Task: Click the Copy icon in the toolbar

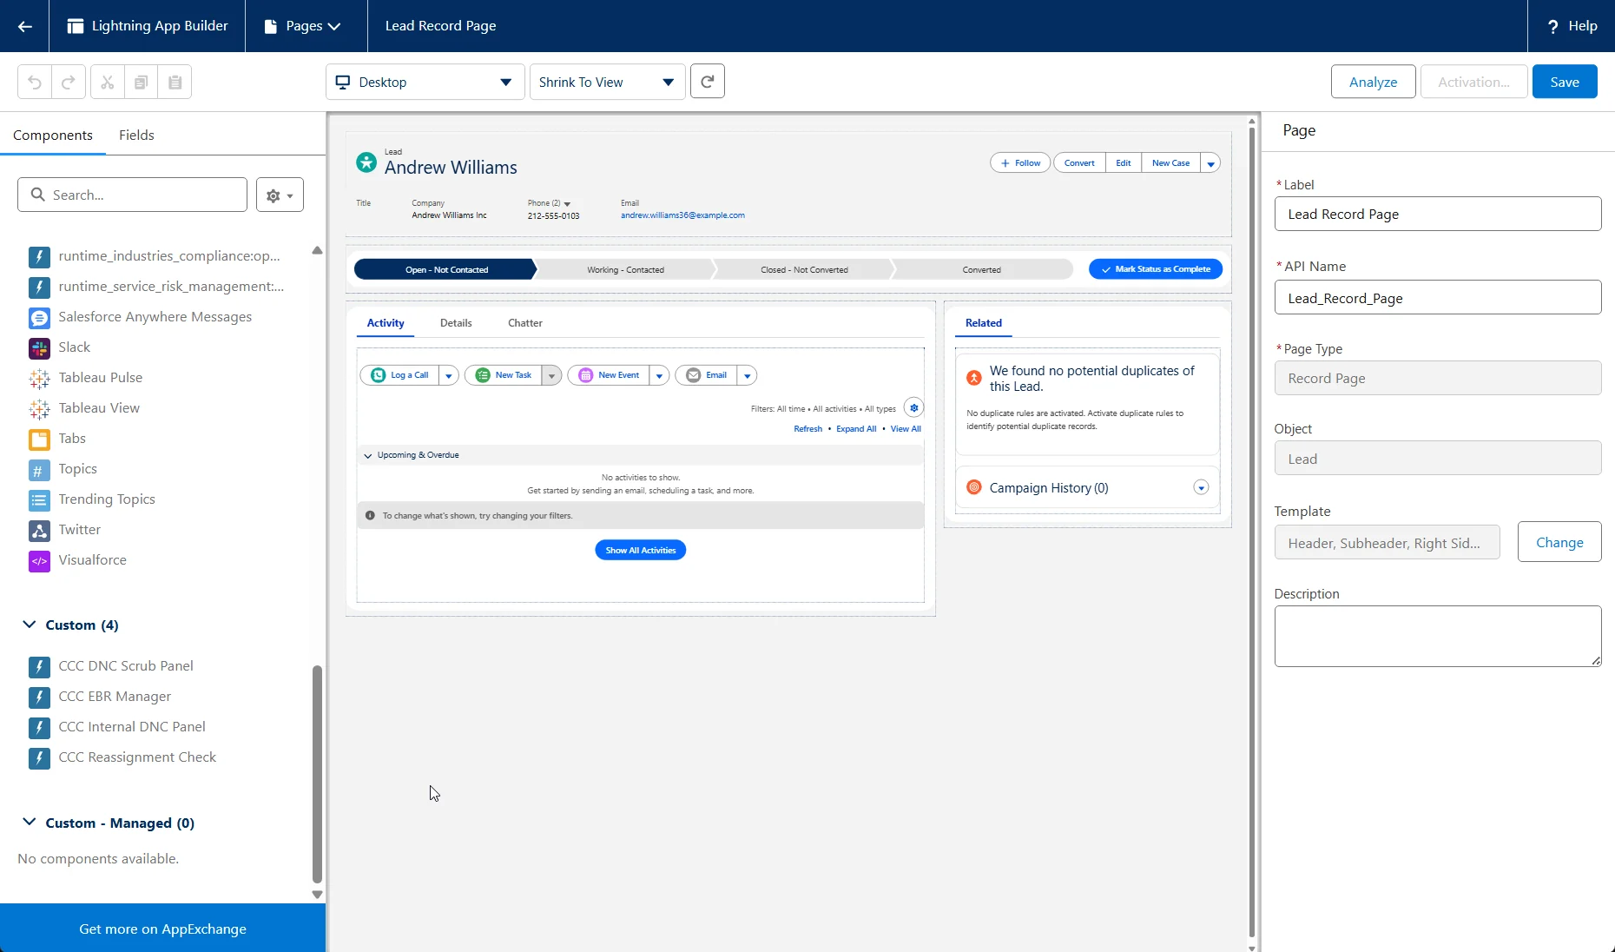Action: 141,82
